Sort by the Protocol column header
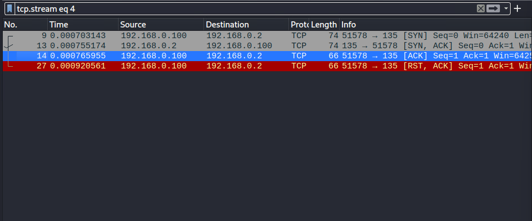The image size is (532, 221). 299,25
